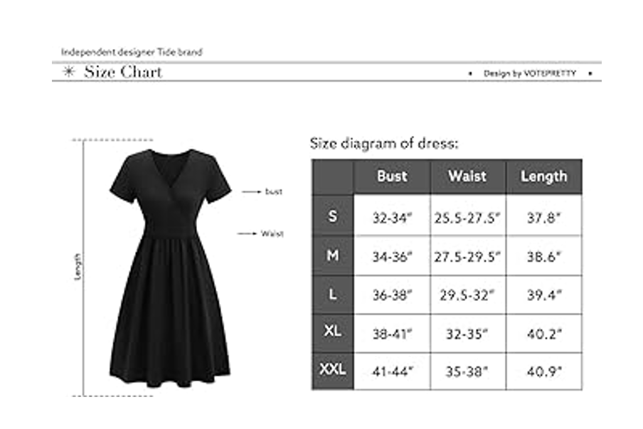Click the vertical 'Length' label

pos(78,267)
